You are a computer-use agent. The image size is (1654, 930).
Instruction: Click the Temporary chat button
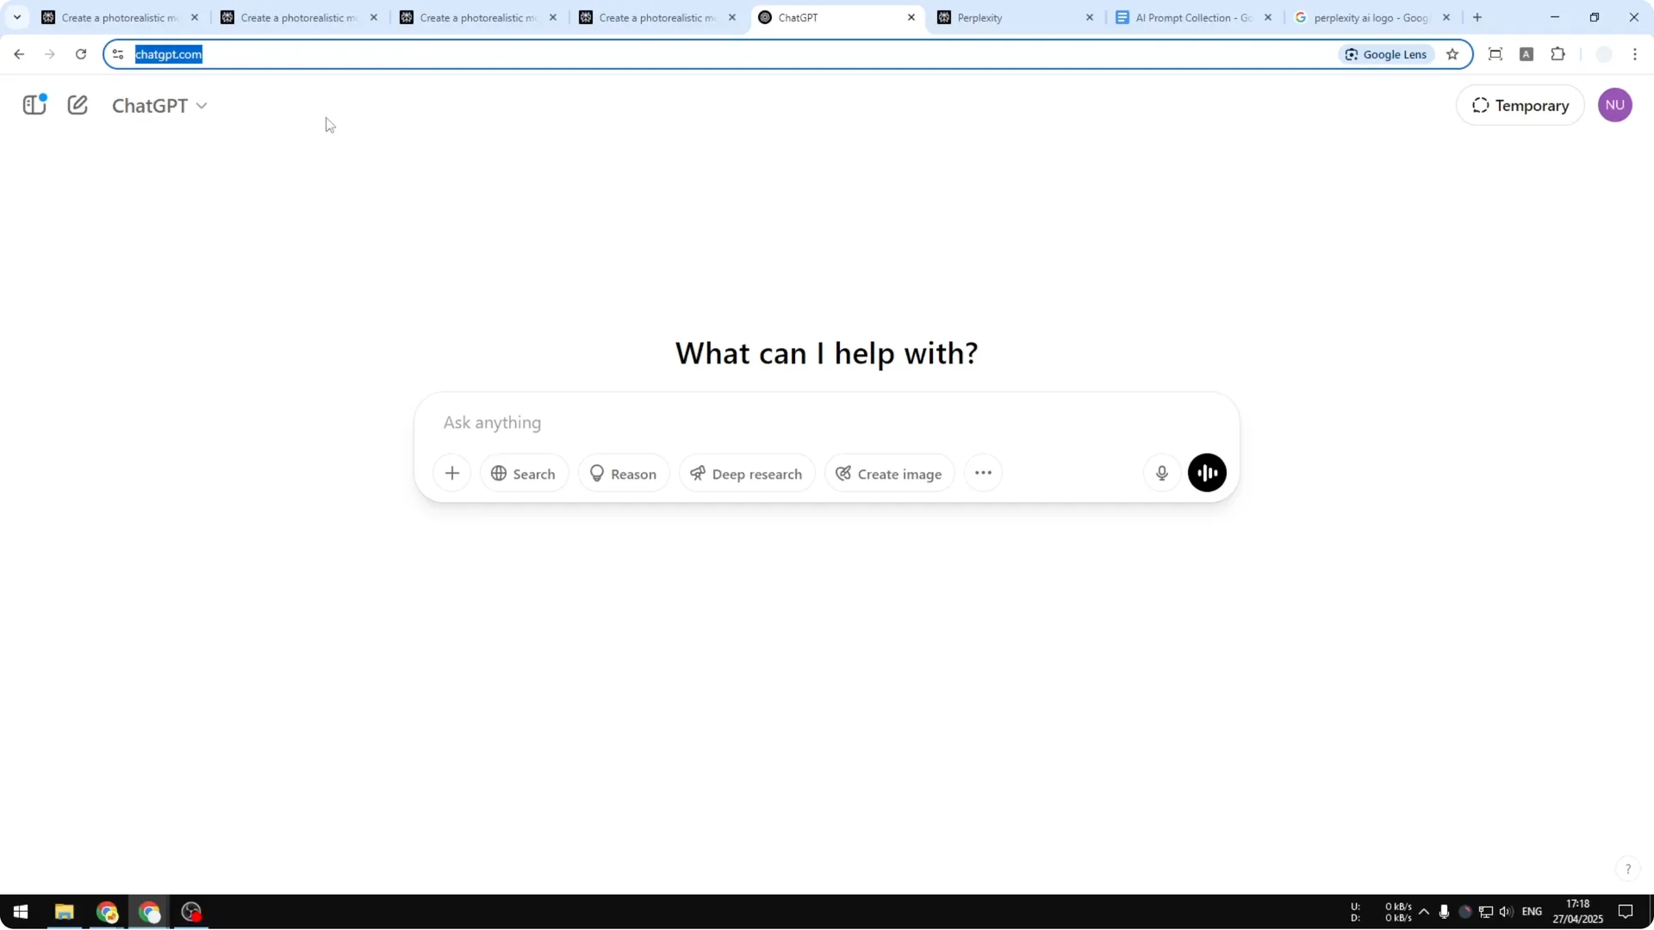pyautogui.click(x=1520, y=104)
